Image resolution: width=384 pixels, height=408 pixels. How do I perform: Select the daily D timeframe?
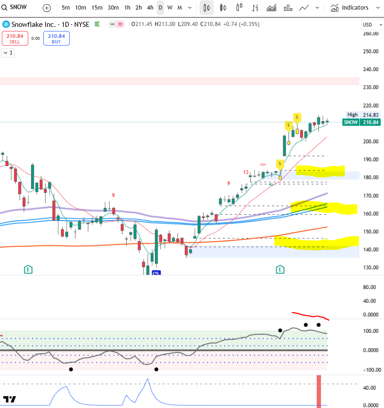(x=160, y=8)
